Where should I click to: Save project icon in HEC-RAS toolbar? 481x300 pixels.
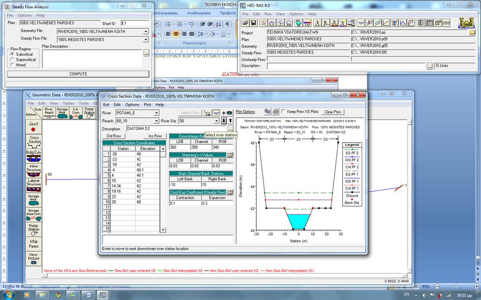coord(253,22)
